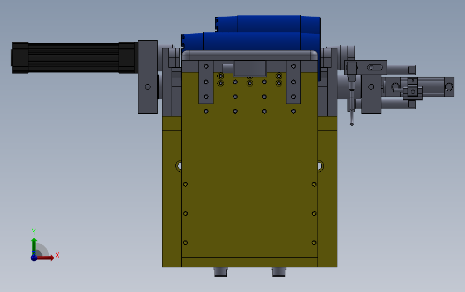
Task: Select the right gray vertical bracket on olive plate
Action: (x=293, y=82)
